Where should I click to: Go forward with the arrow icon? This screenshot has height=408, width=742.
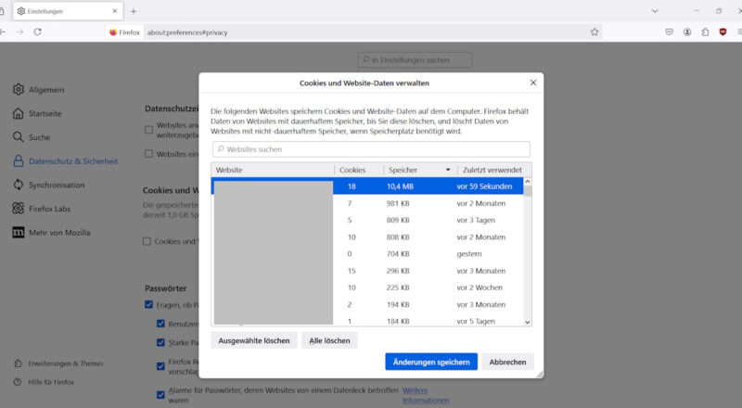(19, 32)
